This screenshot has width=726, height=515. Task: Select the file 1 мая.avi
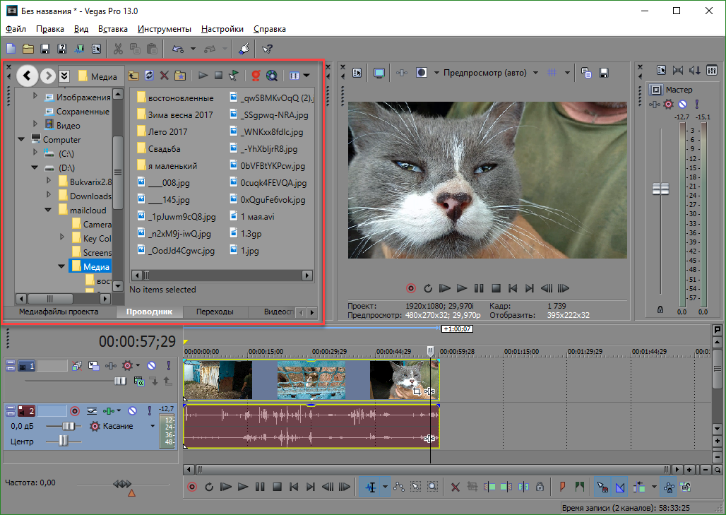tap(258, 217)
